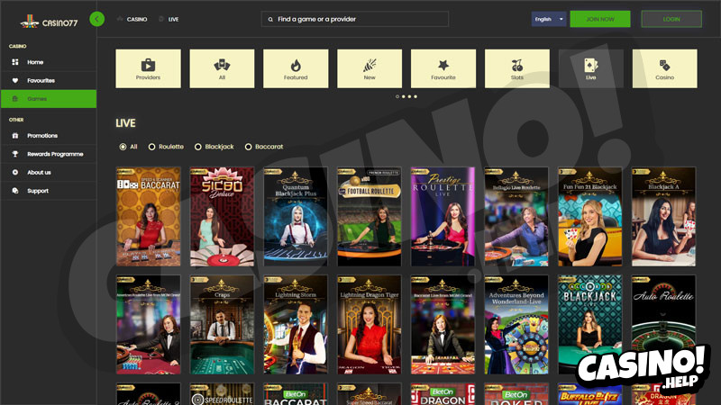Open Blackjack A game
Viewport: 721px width, 405px height.
coord(663,217)
